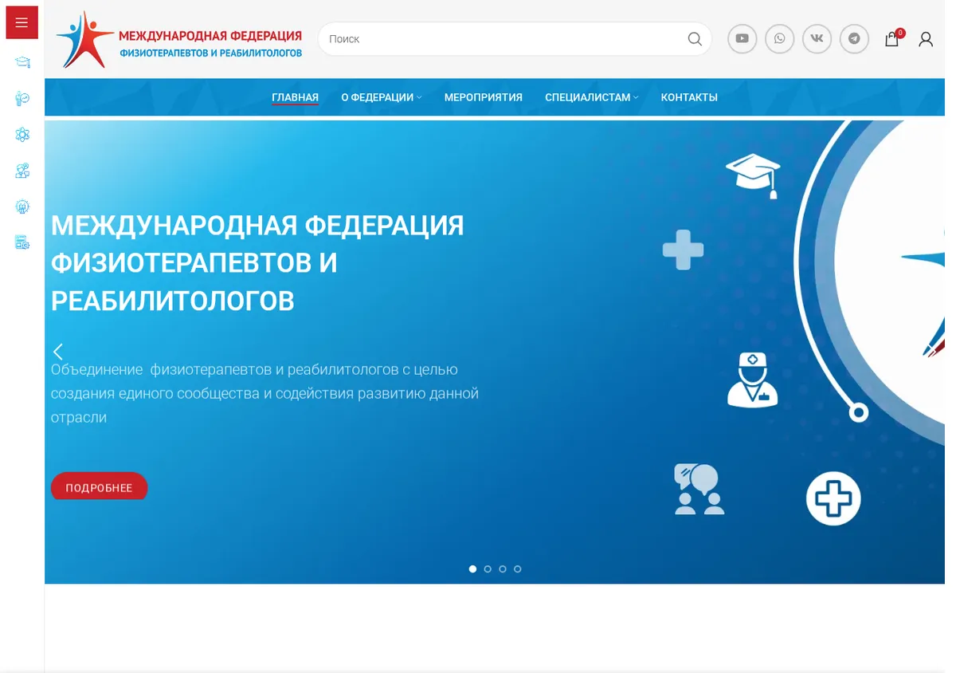Viewport: 956px width, 673px height.
Task: Open the VK social icon
Action: tap(817, 38)
